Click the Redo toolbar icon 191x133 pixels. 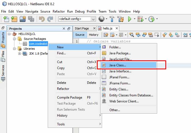coord(50,19)
